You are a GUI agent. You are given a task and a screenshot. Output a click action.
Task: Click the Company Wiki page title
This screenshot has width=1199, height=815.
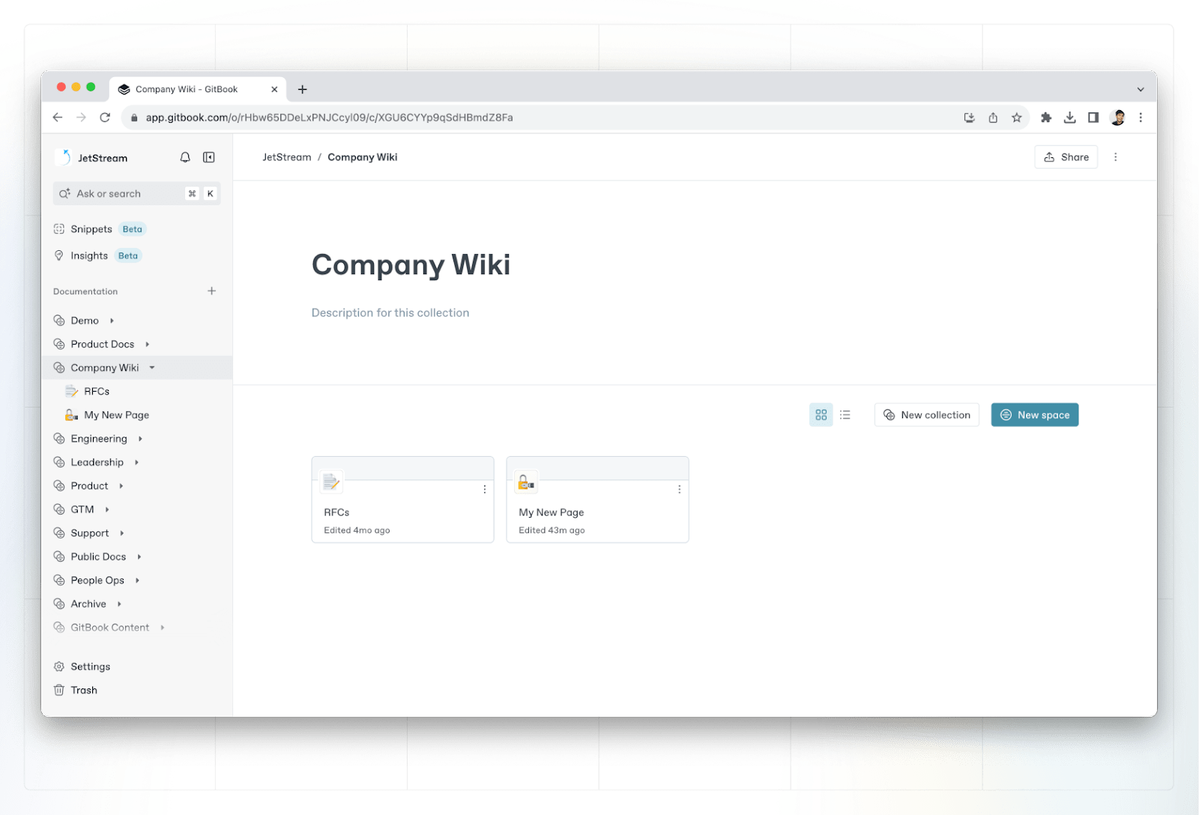411,265
